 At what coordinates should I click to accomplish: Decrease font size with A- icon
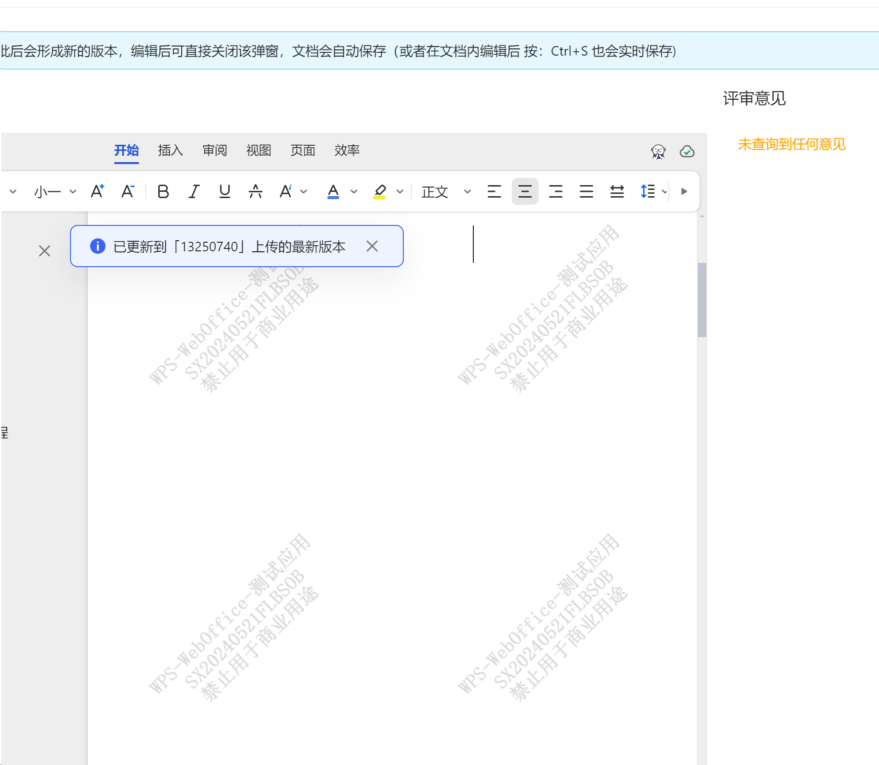click(x=128, y=191)
